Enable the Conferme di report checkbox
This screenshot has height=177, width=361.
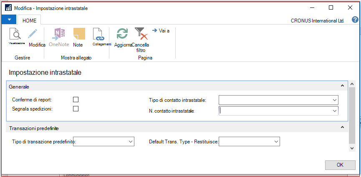[76, 99]
